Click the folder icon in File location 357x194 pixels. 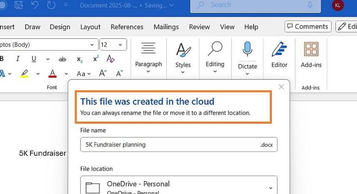click(x=93, y=188)
